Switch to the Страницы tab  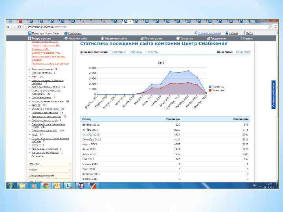pyautogui.click(x=136, y=52)
